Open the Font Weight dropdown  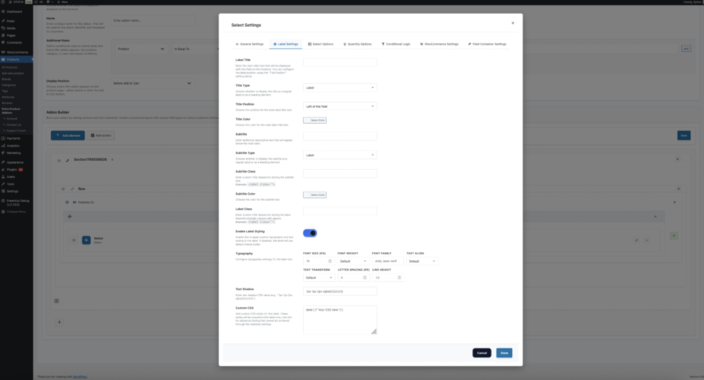click(353, 261)
